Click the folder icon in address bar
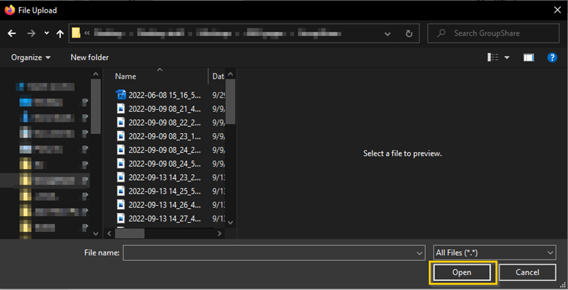The width and height of the screenshot is (568, 290). point(76,33)
